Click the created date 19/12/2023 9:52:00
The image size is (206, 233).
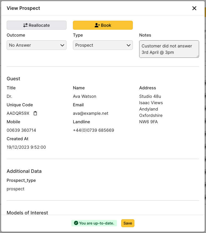pos(26,147)
